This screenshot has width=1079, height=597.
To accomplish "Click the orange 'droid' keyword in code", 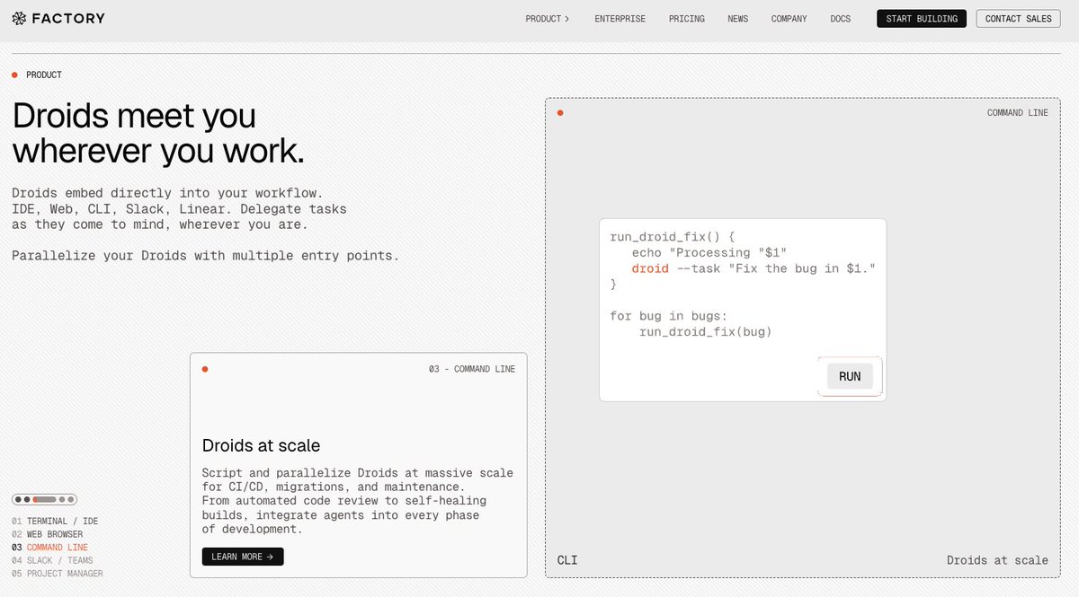I will click(650, 268).
